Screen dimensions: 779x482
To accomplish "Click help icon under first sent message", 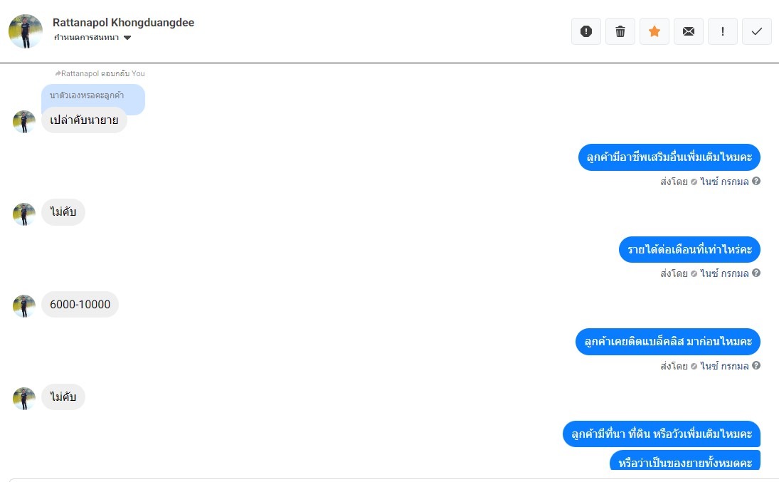I will click(756, 181).
